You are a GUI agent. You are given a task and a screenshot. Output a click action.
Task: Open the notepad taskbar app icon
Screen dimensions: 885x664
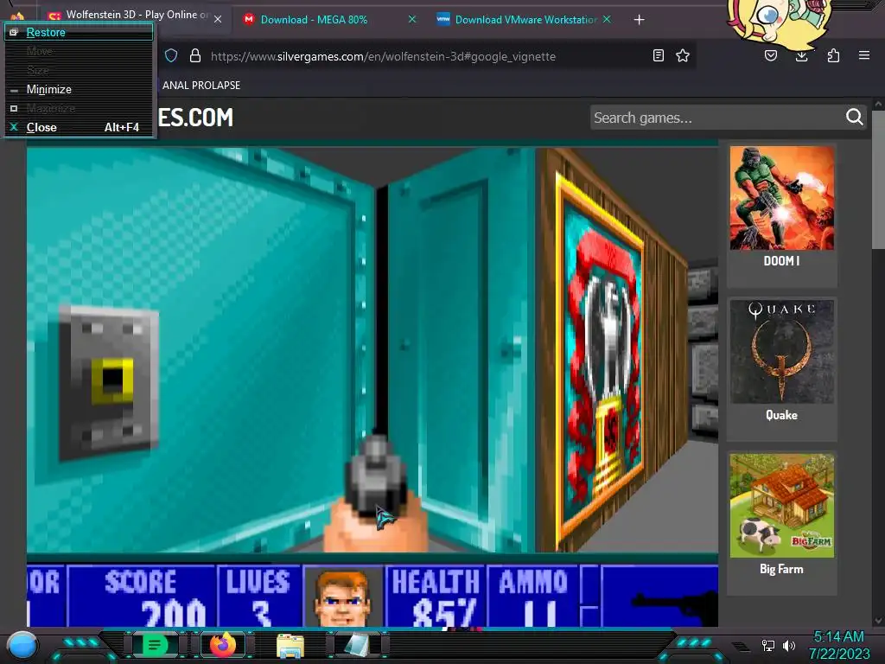coord(357,645)
